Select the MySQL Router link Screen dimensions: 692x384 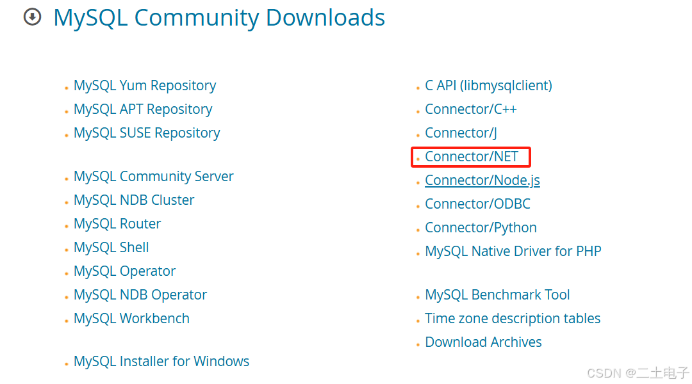coord(117,224)
